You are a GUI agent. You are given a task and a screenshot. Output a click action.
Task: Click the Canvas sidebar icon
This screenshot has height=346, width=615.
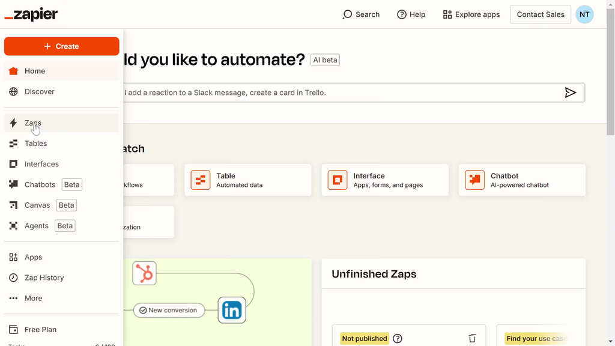tap(13, 205)
